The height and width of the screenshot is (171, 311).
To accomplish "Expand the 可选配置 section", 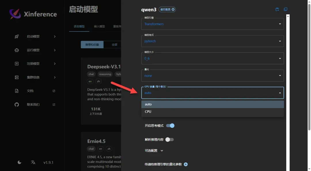I will 154,150.
